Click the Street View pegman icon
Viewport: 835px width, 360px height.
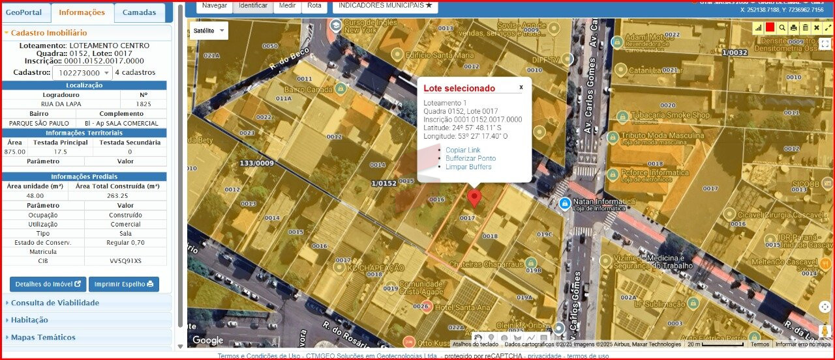point(825,331)
